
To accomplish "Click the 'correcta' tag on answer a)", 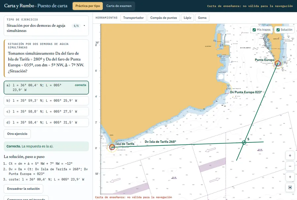I will (81, 85).
